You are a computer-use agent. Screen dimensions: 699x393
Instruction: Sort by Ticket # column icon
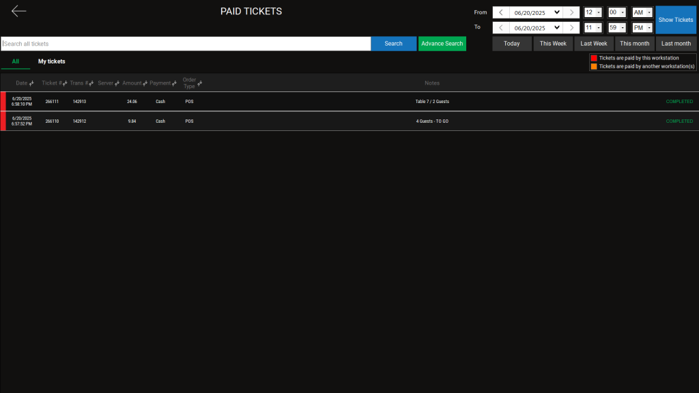(65, 83)
